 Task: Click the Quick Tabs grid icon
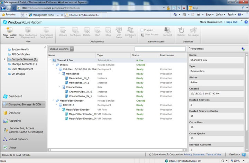coord(22,15)
